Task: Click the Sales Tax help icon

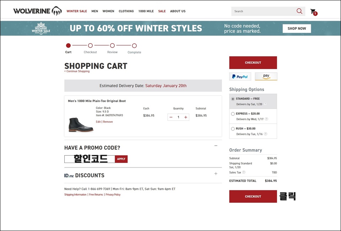Action: point(244,172)
